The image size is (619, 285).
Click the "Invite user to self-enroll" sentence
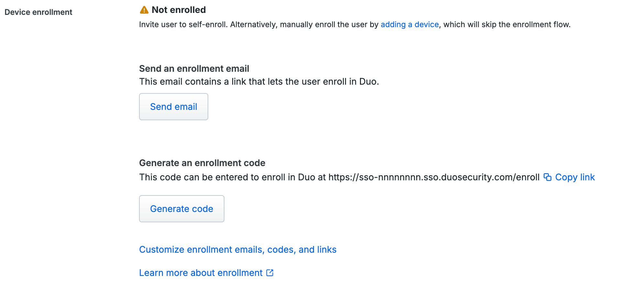[183, 25]
